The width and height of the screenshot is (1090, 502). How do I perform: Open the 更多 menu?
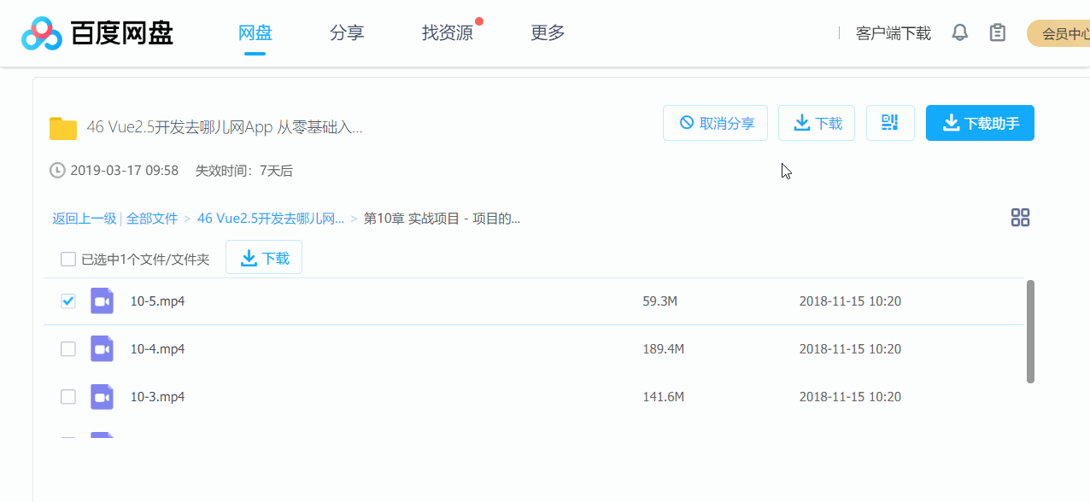[548, 33]
